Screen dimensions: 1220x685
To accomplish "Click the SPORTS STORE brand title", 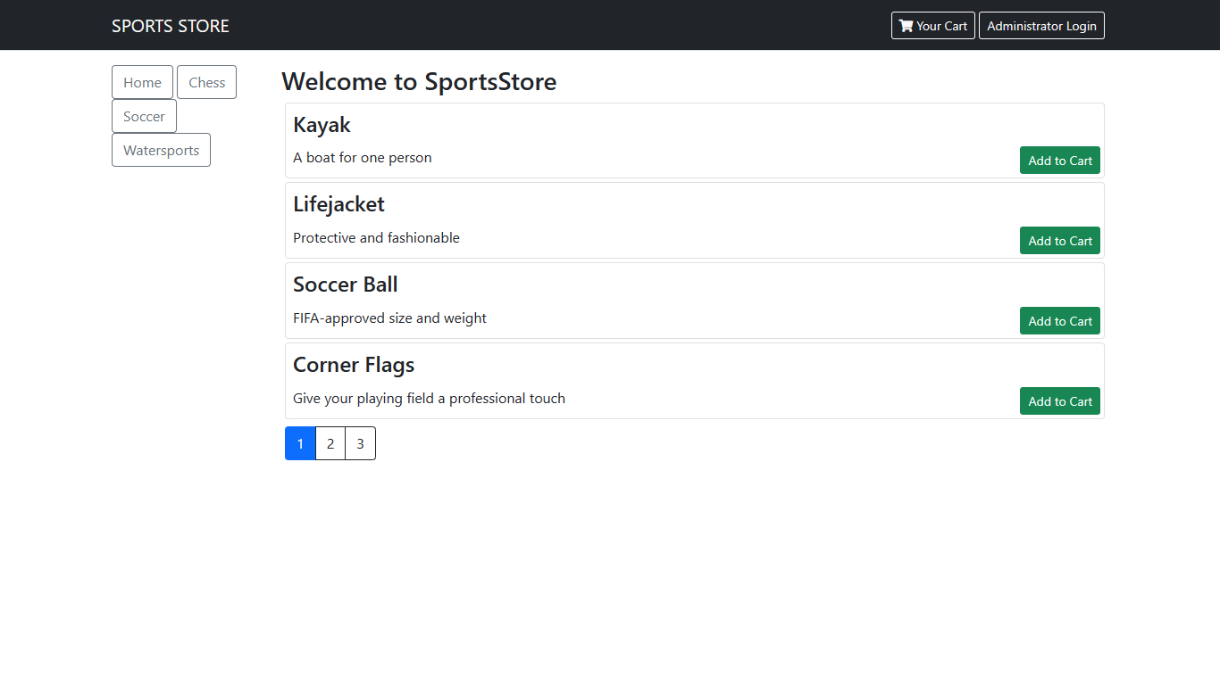I will click(x=171, y=26).
